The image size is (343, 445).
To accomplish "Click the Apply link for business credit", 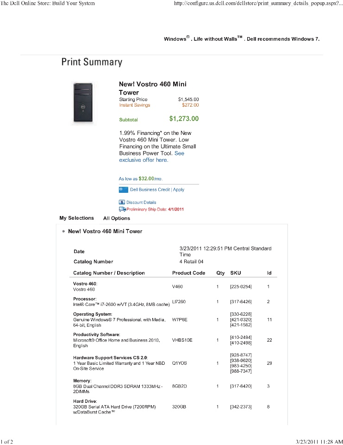I will pos(179,190).
